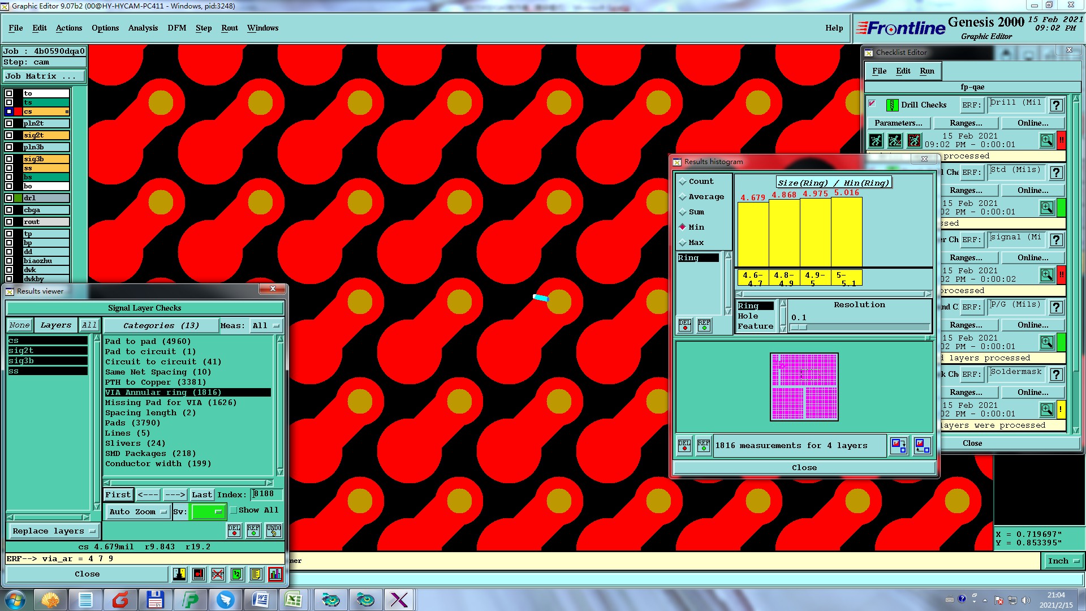The width and height of the screenshot is (1086, 611).
Task: Click the Drill Checks help question icon
Action: (x=1056, y=105)
